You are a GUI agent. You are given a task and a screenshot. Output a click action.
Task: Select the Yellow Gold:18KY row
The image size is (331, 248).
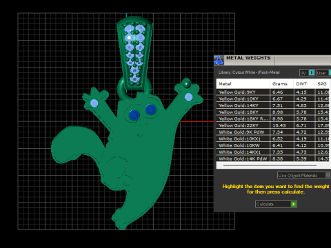[x=273, y=112]
